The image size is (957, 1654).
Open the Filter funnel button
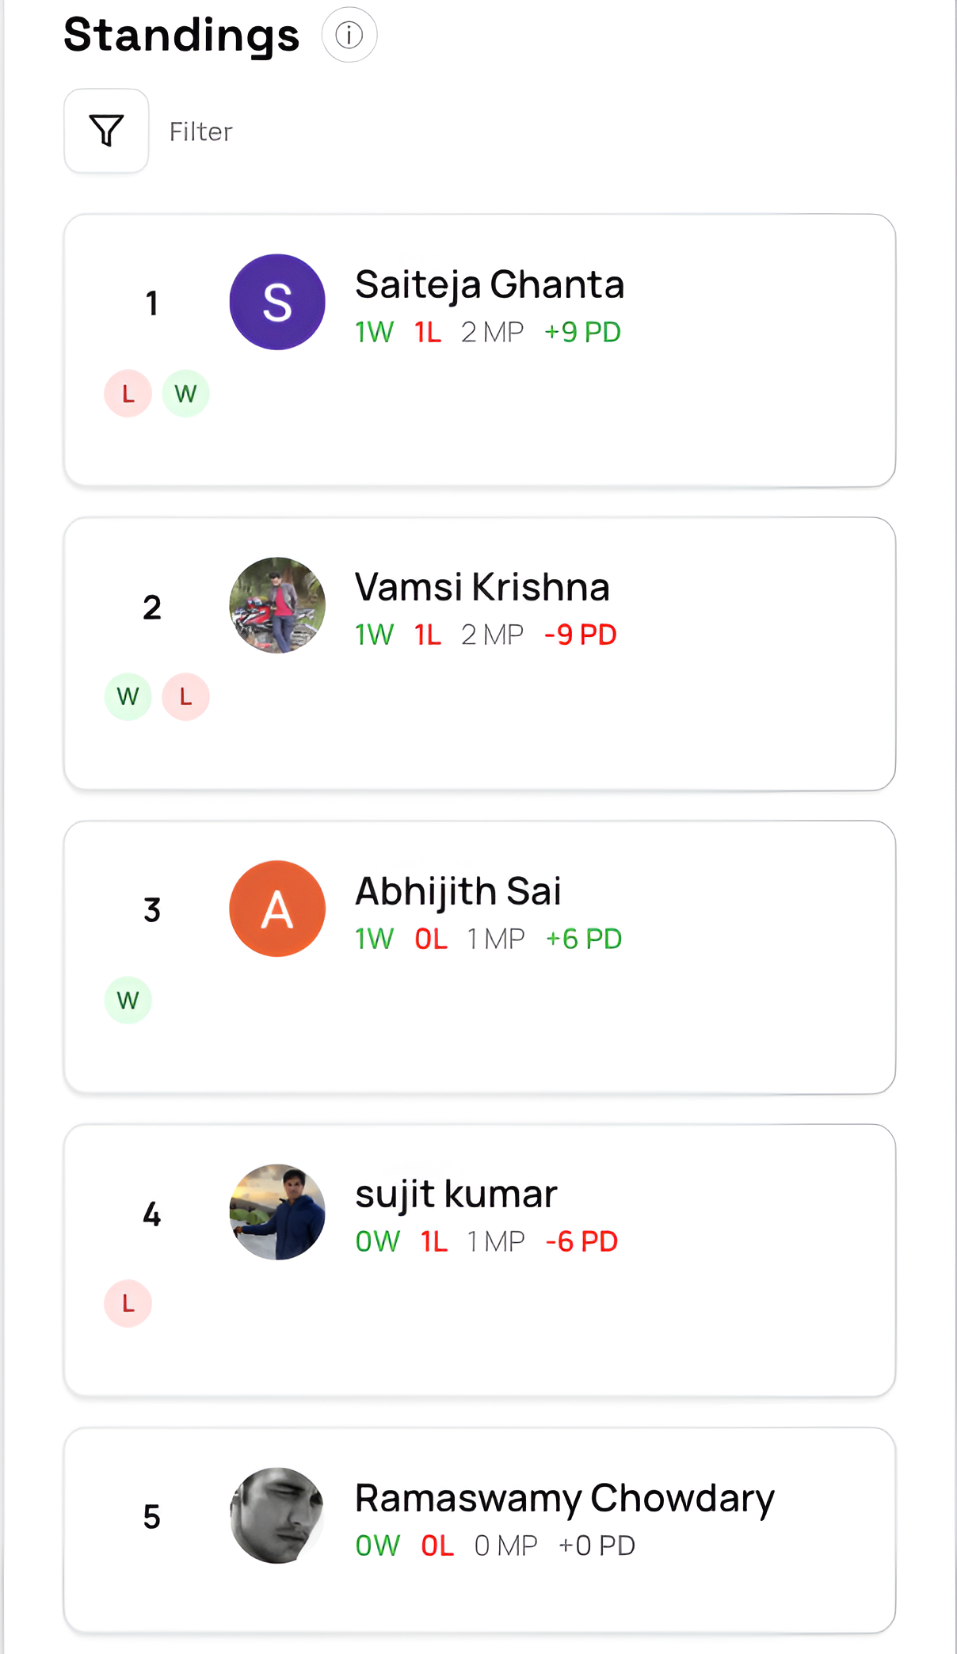pos(106,131)
